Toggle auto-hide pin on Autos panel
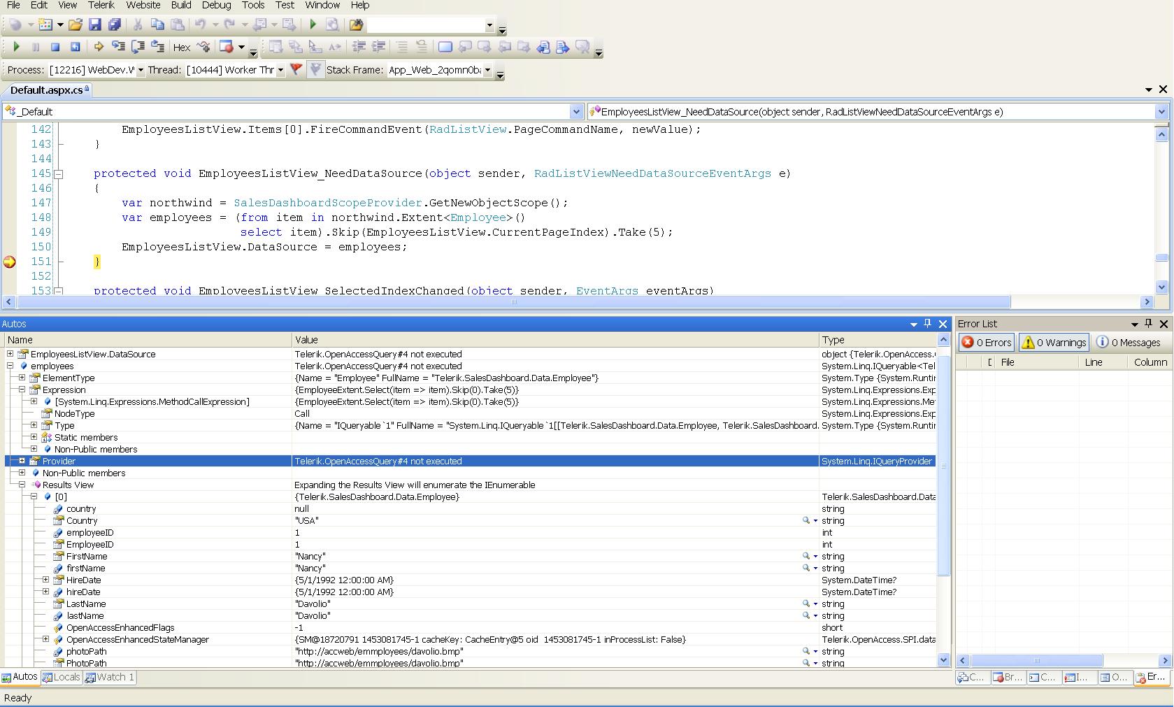This screenshot has height=707, width=1174. pyautogui.click(x=928, y=323)
